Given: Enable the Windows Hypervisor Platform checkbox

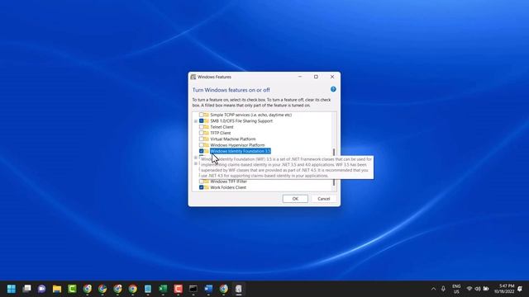Looking at the screenshot, I should coord(201,145).
